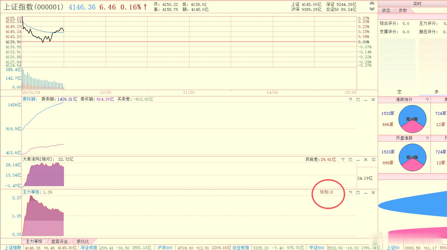The image size is (447, 250).
Task: Close the 大单流向 panel
Action: pos(365,159)
